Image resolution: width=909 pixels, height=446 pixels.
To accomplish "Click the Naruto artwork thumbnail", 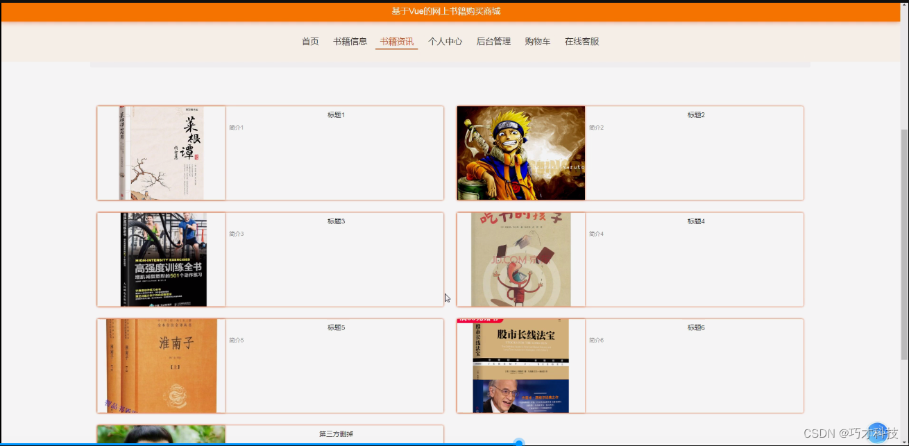I will [x=521, y=153].
